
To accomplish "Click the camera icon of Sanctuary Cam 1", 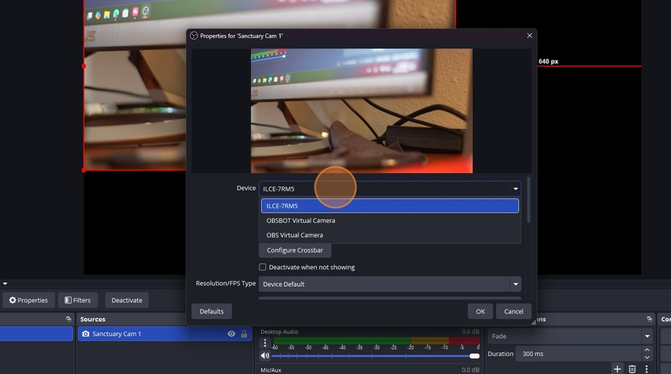I will 86,334.
